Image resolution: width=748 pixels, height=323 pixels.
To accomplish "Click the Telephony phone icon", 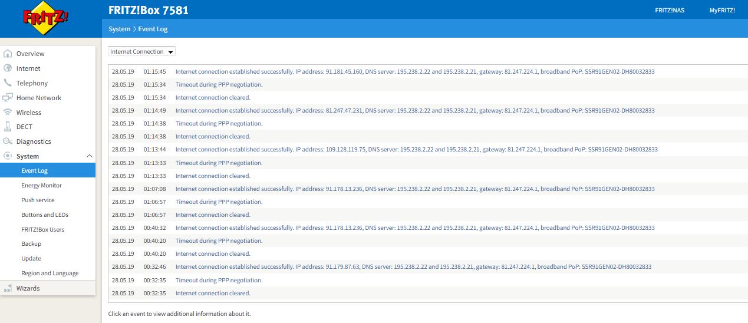I will pyautogui.click(x=8, y=83).
